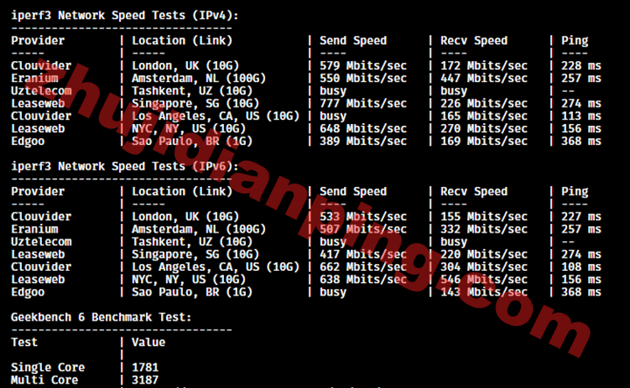The height and width of the screenshot is (388, 630).
Task: Select the "108 ms" ping value
Action: pyautogui.click(x=581, y=267)
